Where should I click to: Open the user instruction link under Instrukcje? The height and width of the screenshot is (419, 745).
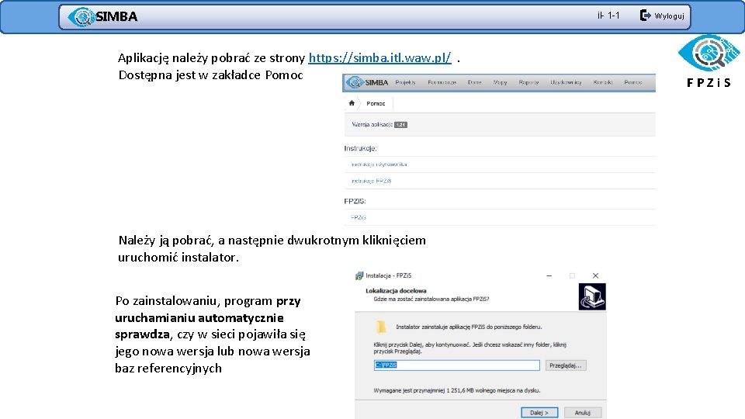(379, 164)
